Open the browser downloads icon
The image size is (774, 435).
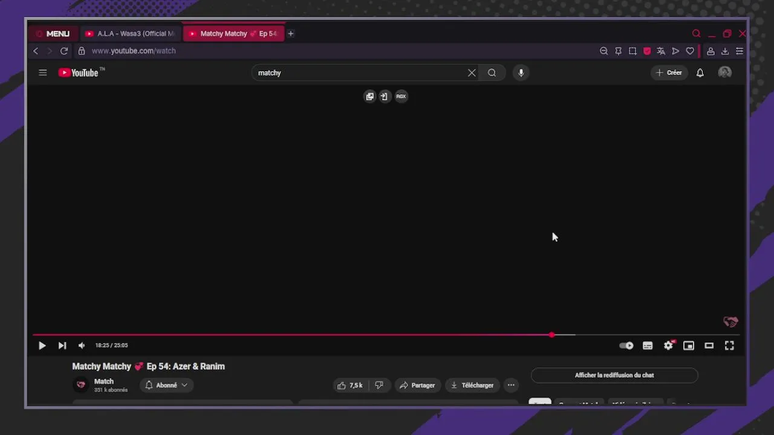click(x=725, y=51)
